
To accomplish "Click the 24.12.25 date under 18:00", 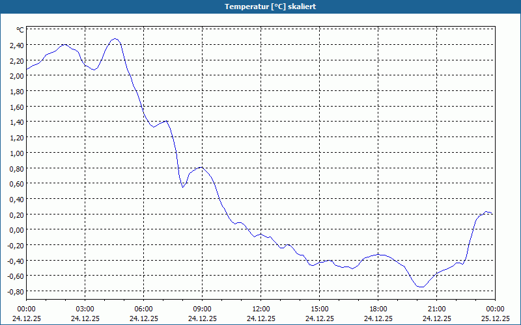I will coord(378,318).
